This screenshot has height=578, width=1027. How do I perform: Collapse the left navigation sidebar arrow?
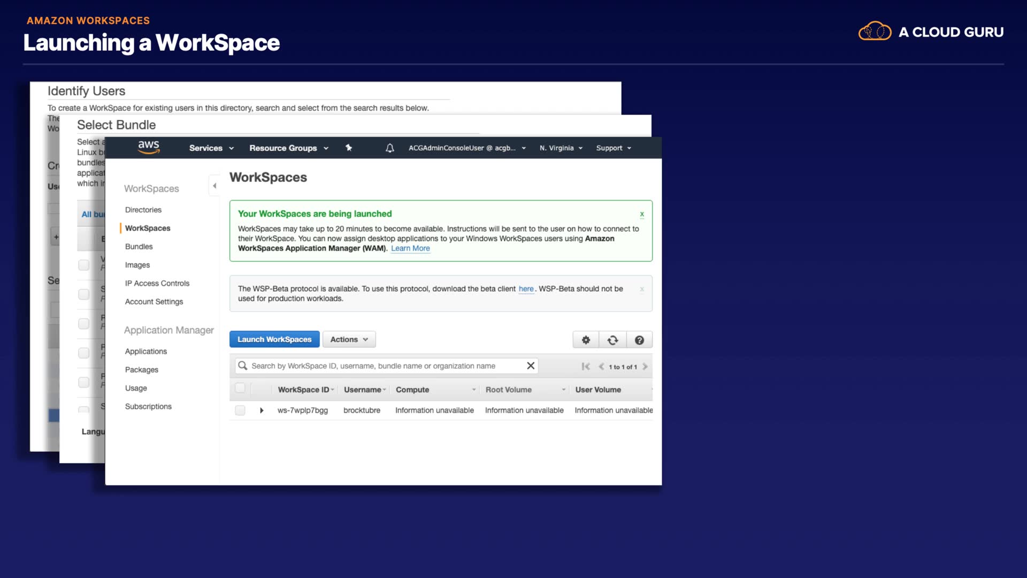pyautogui.click(x=214, y=186)
